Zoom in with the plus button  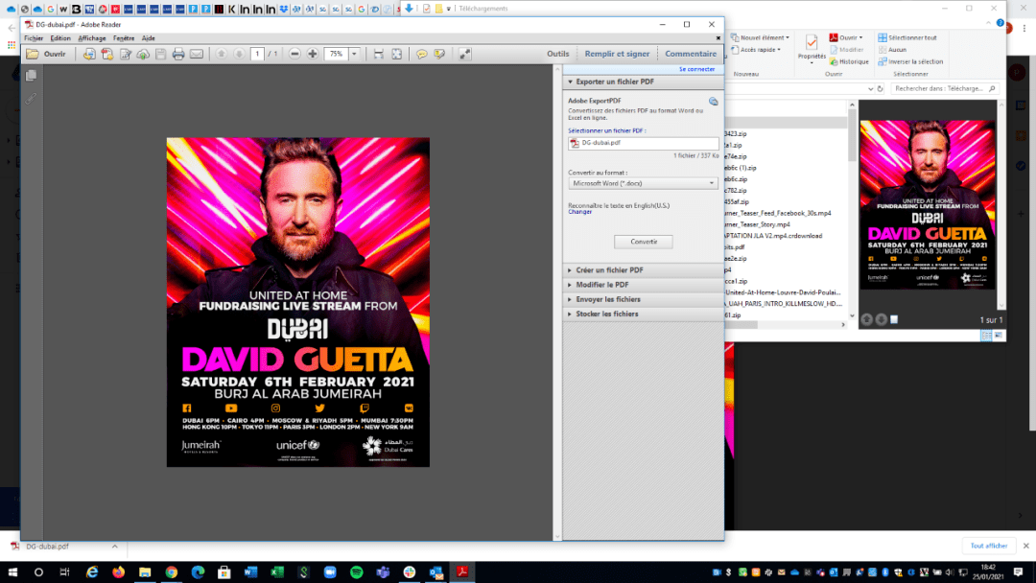click(313, 54)
